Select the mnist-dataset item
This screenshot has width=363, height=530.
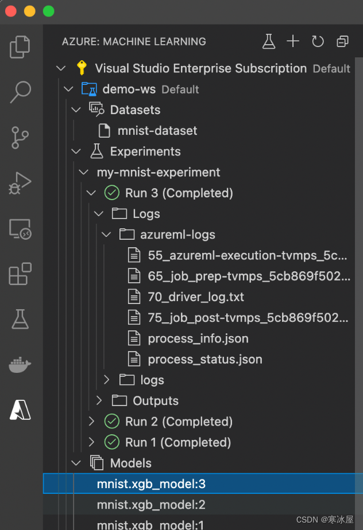click(x=199, y=130)
